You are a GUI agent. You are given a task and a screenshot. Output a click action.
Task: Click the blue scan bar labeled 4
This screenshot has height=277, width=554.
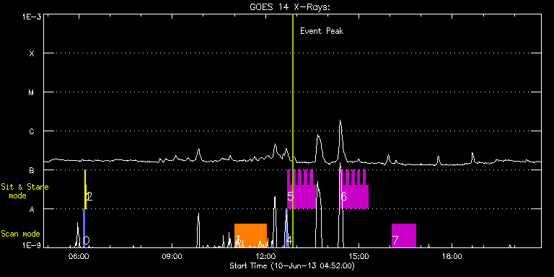pyautogui.click(x=287, y=228)
